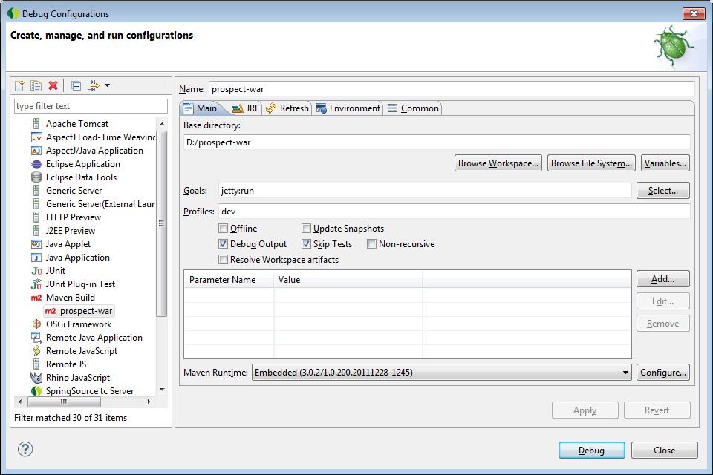Switch to the Main tab

(x=201, y=108)
